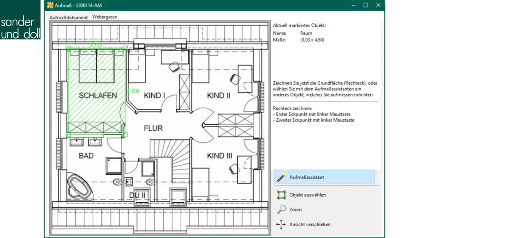Click the dimensions value "(3,03 x 4,60)"
The width and height of the screenshot is (507, 238).
(312, 40)
